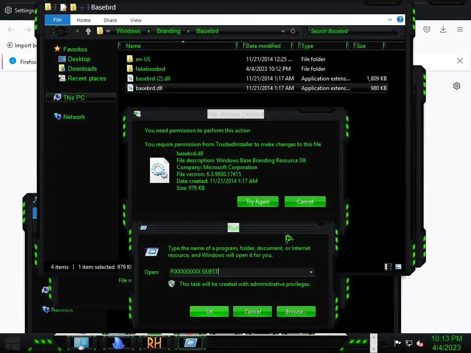The image size is (471, 353).
Task: Expand the ribbon with the chevron
Action: pyautogui.click(x=390, y=19)
